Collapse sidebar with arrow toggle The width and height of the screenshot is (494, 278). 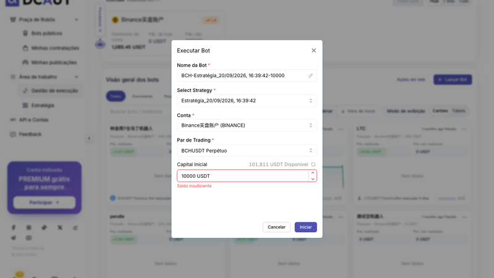click(89, 138)
